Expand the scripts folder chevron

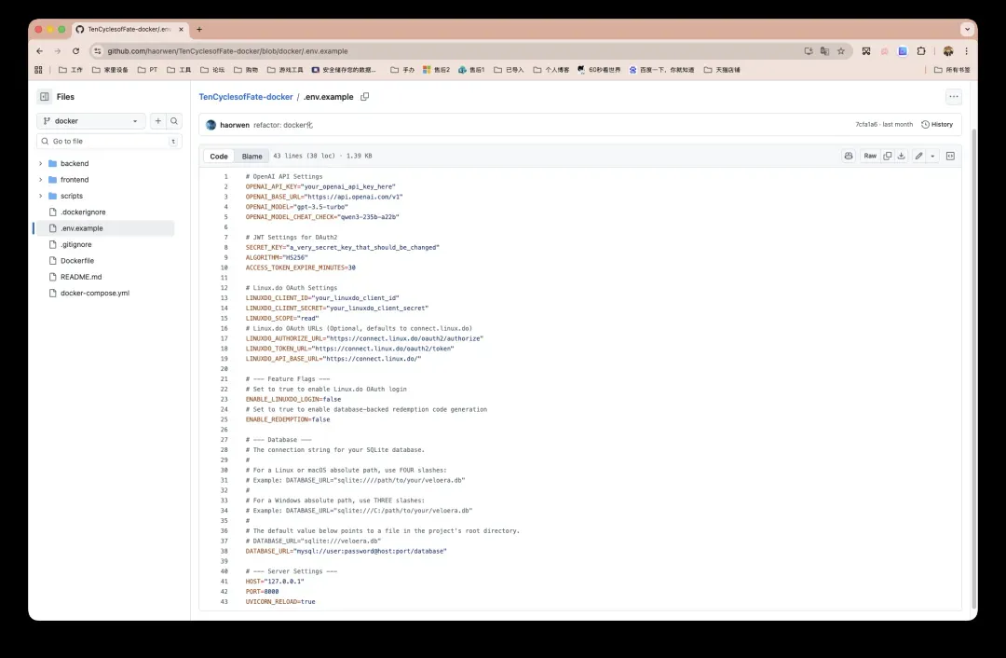pos(40,196)
